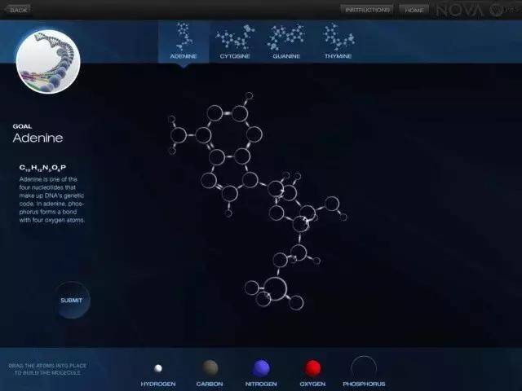Click the Adenine goal title
The width and height of the screenshot is (522, 391).
pyautogui.click(x=38, y=138)
